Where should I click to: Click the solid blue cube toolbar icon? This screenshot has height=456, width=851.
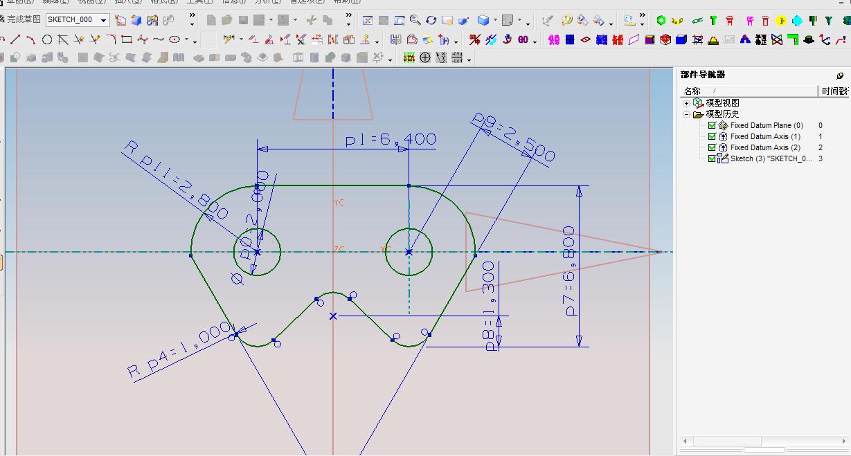[681, 39]
